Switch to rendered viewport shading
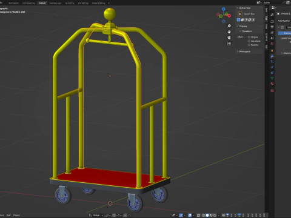Screen dimensions: 291x218 pyautogui.click(x=215, y=215)
